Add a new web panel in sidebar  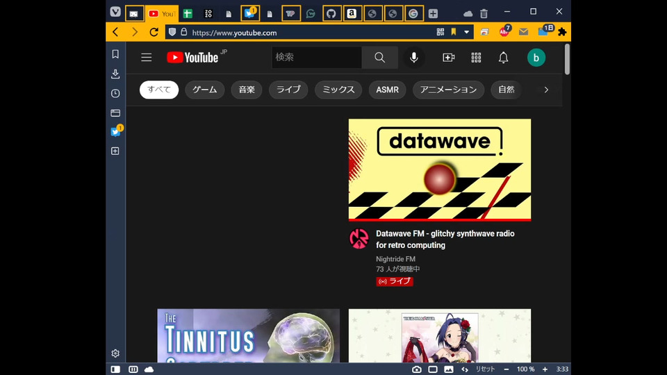tap(115, 151)
